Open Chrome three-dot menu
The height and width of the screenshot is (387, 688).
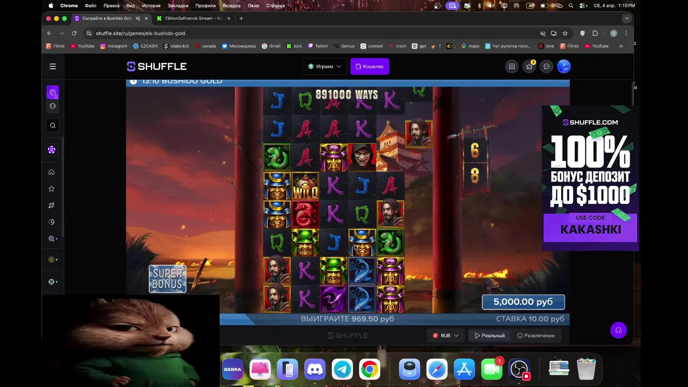pyautogui.click(x=626, y=33)
